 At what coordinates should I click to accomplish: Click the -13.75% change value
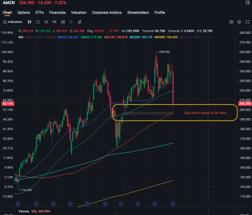(x=113, y=31)
